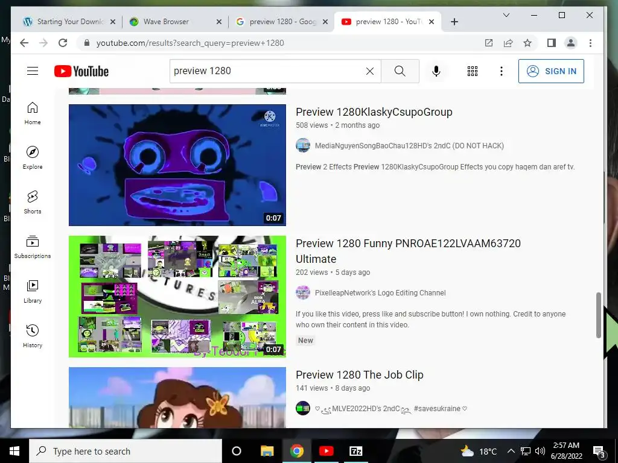Click the magnifier search button
The width and height of the screenshot is (618, 463).
tap(400, 71)
